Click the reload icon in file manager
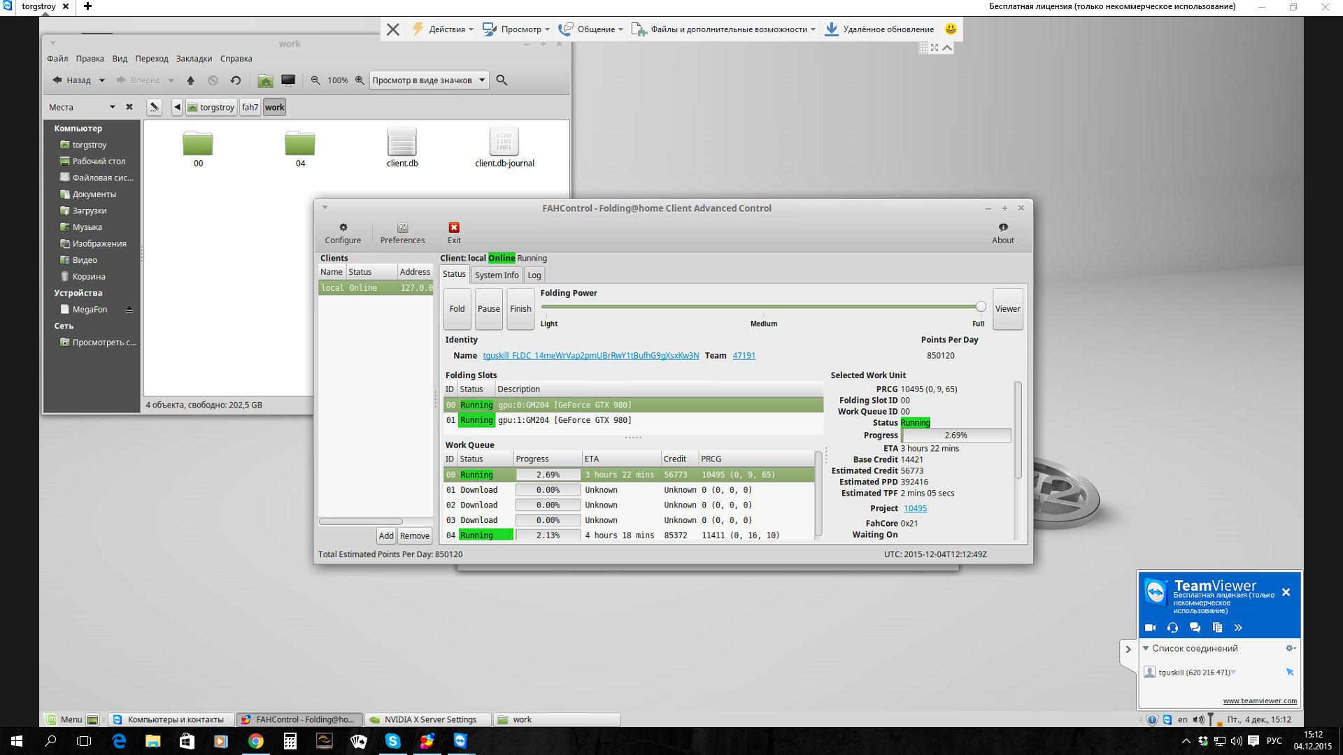The width and height of the screenshot is (1343, 755). (x=236, y=80)
